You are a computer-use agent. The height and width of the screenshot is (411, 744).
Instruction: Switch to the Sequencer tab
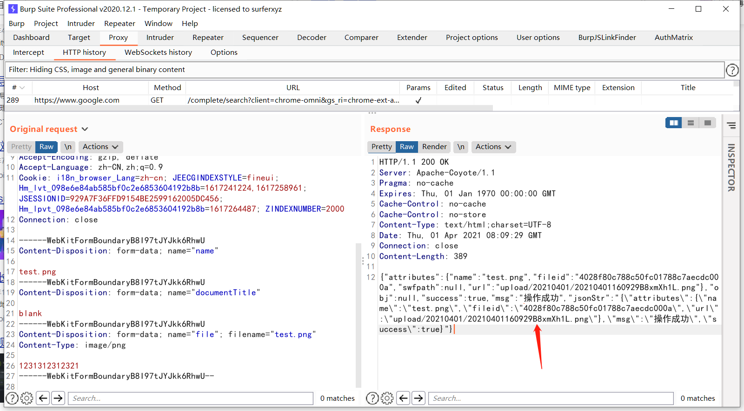[x=260, y=38]
